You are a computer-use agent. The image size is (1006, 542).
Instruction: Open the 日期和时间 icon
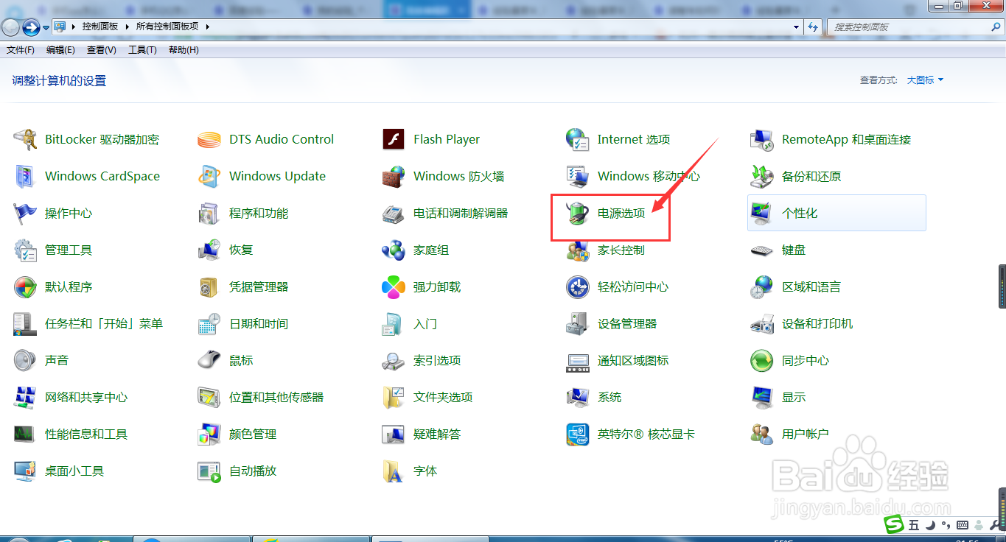tap(209, 323)
